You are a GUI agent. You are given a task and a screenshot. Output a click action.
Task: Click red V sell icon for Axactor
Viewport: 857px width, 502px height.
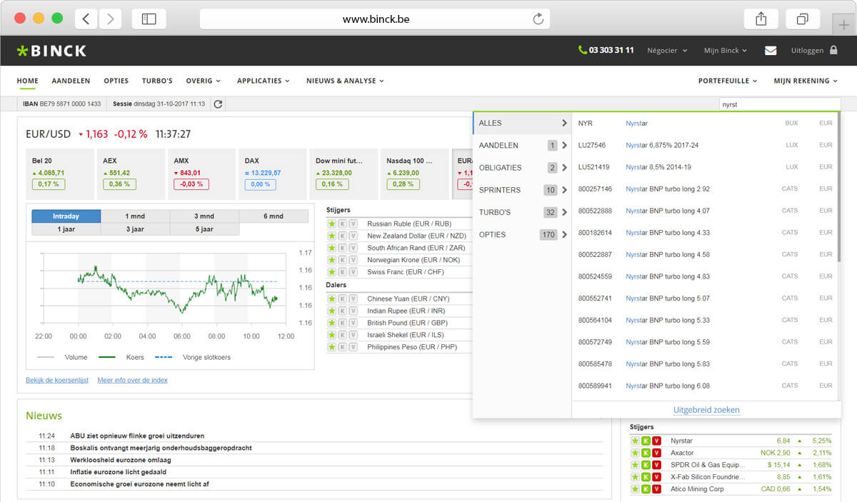656,453
